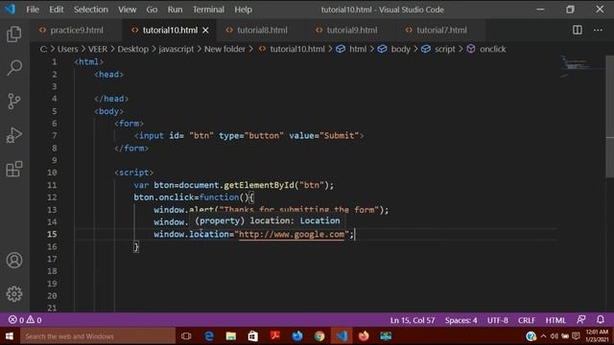Click the feedback icon in status bar
The width and height of the screenshot is (614, 345).
coord(581,319)
